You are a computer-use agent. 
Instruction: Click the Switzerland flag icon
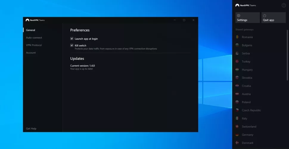[x=237, y=126]
